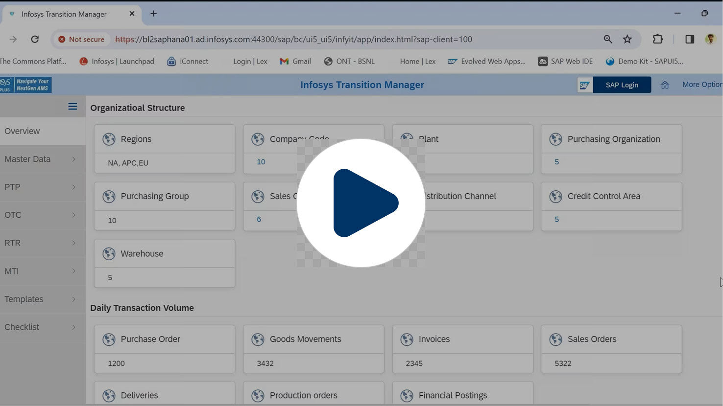Click the Goods Movements globe icon
Viewport: 723px width, 406px height.
(258, 339)
